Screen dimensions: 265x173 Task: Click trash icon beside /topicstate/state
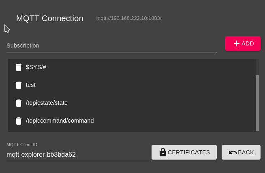(19, 103)
